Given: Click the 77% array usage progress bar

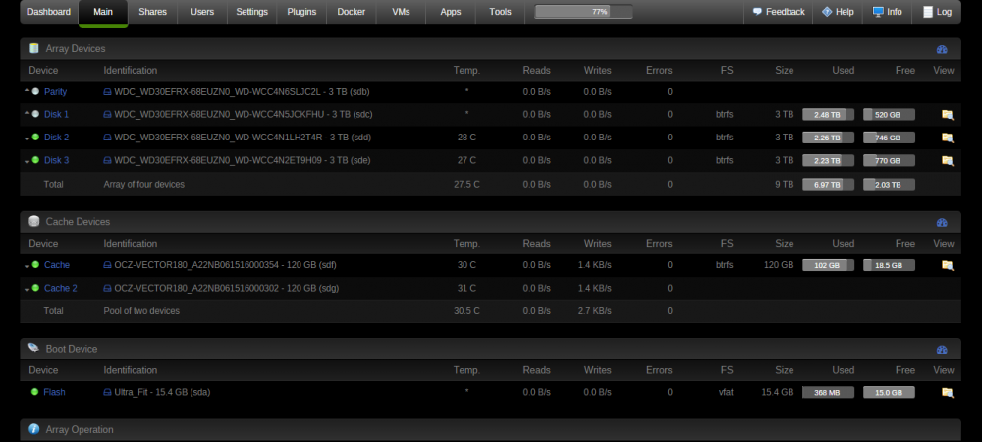Looking at the screenshot, I should click(583, 12).
